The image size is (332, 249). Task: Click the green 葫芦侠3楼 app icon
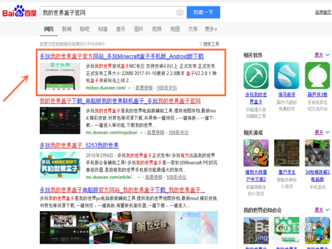point(317,76)
